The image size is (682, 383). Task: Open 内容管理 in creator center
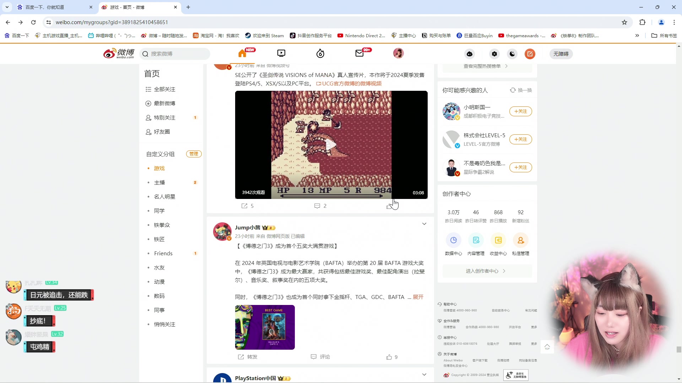pos(476,244)
